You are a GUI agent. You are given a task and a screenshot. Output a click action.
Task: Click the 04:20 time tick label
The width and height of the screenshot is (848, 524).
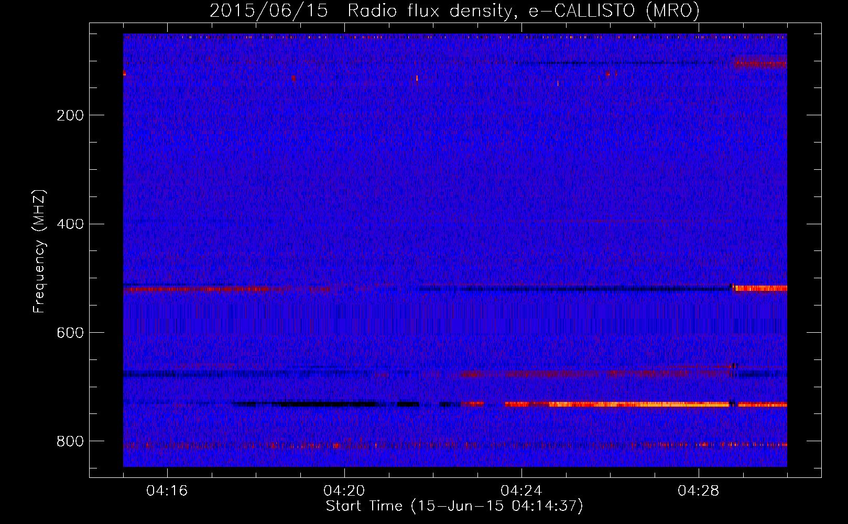[344, 491]
